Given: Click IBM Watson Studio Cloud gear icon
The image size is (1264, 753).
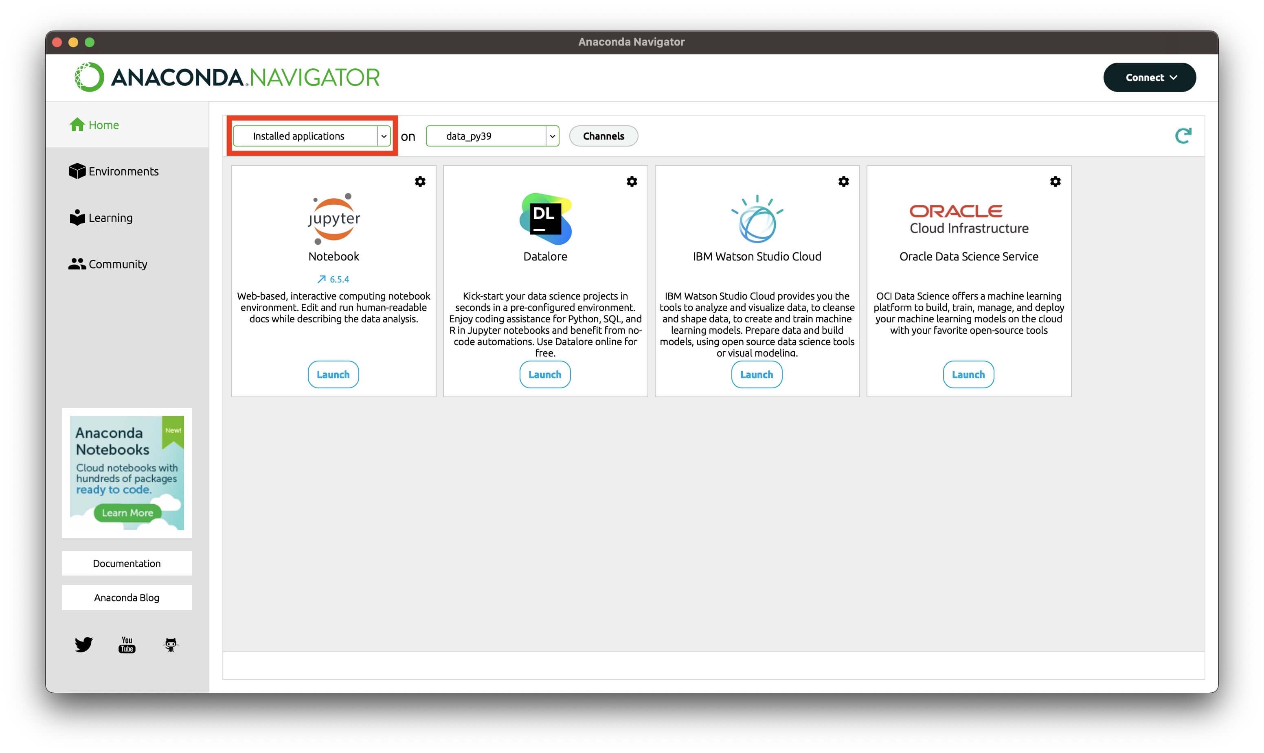Looking at the screenshot, I should point(843,182).
